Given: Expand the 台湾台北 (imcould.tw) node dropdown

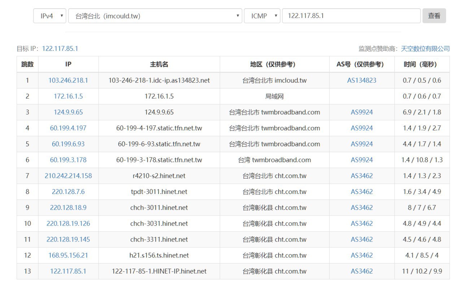Looking at the screenshot, I should click(155, 16).
